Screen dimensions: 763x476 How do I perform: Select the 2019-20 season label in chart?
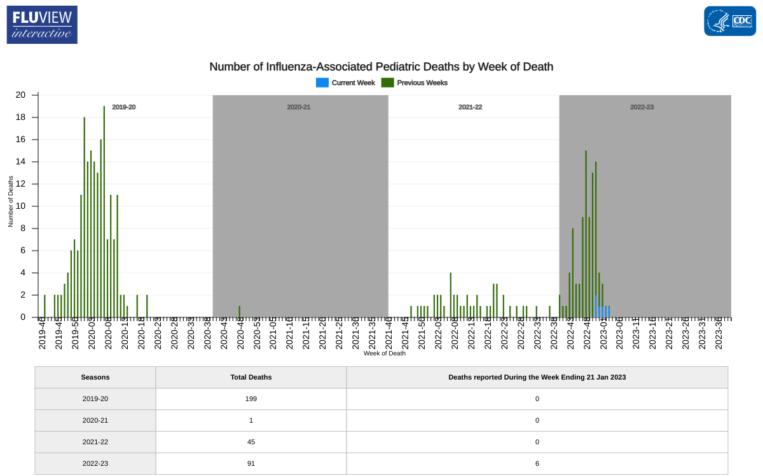(x=124, y=107)
